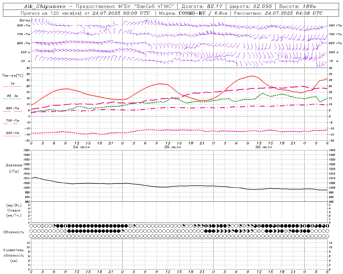The width and height of the screenshot is (343, 274).
Task: Click the "700 гПа" dash-dot legend entry
Action: 12,121
